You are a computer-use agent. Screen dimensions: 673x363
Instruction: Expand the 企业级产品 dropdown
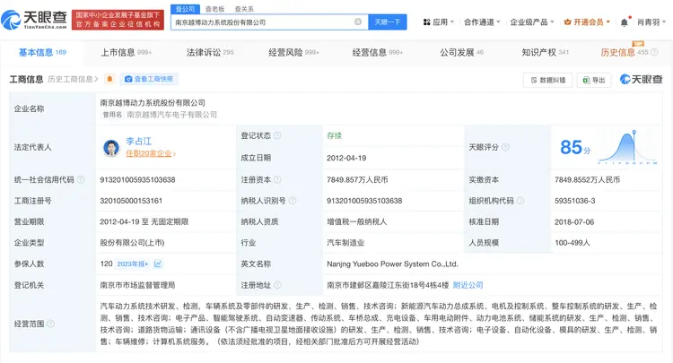tap(532, 22)
